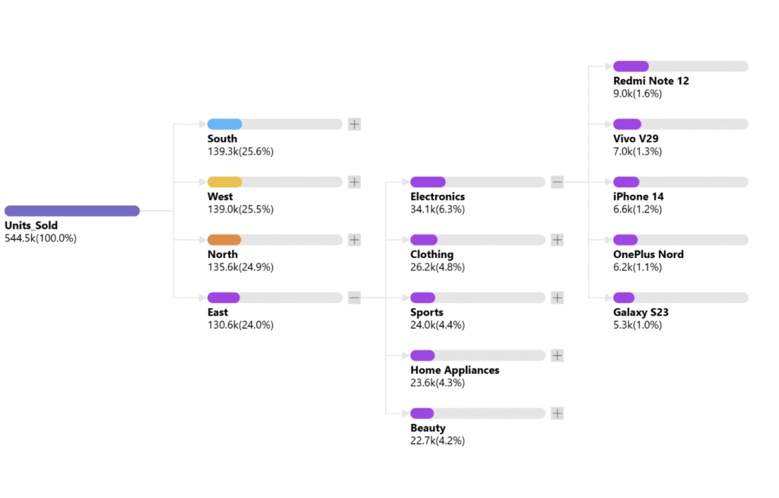Expand the Clothing category node
Image resolution: width=779 pixels, height=498 pixels.
[x=557, y=240]
